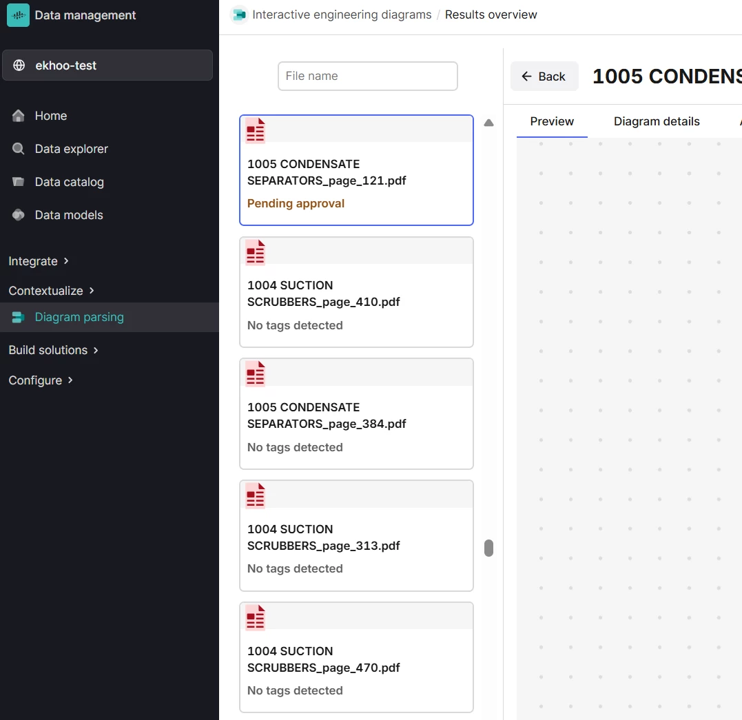Click the globe icon next to ekhoo-test
This screenshot has width=742, height=720.
pyautogui.click(x=19, y=65)
